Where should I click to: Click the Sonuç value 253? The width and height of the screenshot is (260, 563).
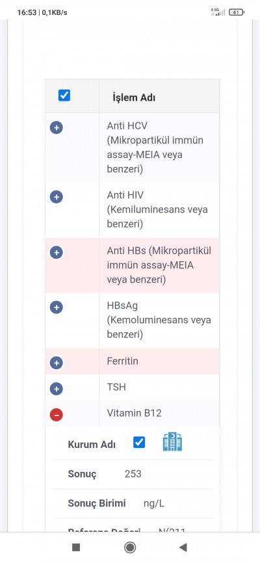pyautogui.click(x=133, y=475)
